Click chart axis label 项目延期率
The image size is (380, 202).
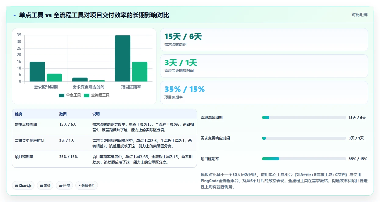click(x=131, y=87)
